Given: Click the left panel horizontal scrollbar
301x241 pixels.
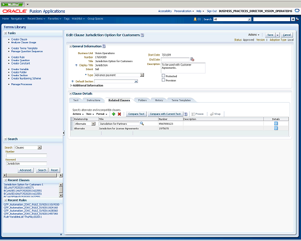Looking at the screenshot, I should (33, 175).
